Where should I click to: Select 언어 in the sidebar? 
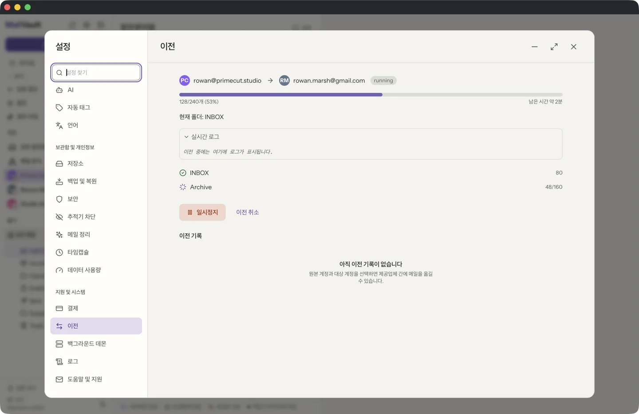96,125
